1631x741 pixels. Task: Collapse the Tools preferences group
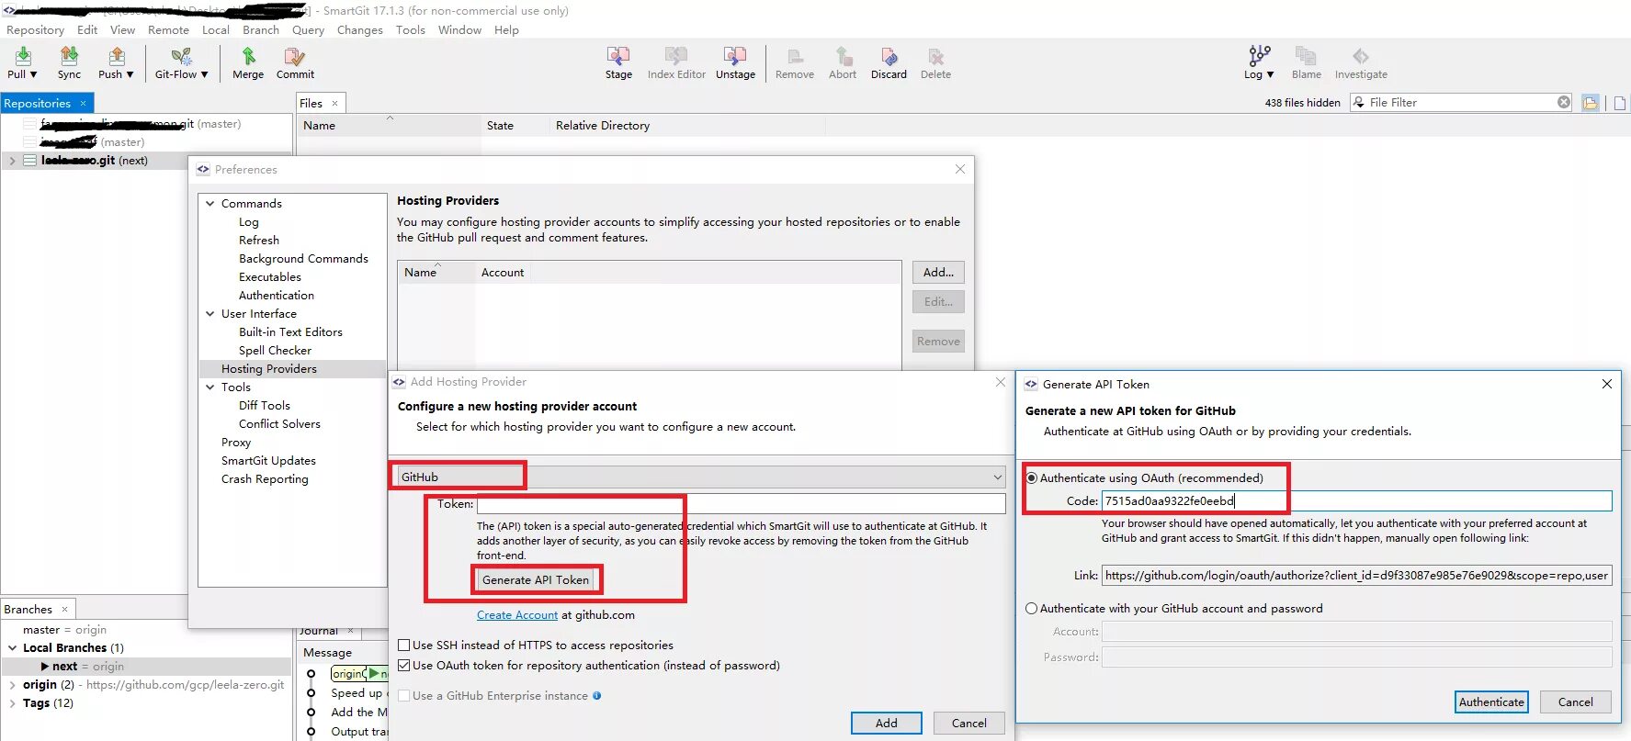(210, 387)
